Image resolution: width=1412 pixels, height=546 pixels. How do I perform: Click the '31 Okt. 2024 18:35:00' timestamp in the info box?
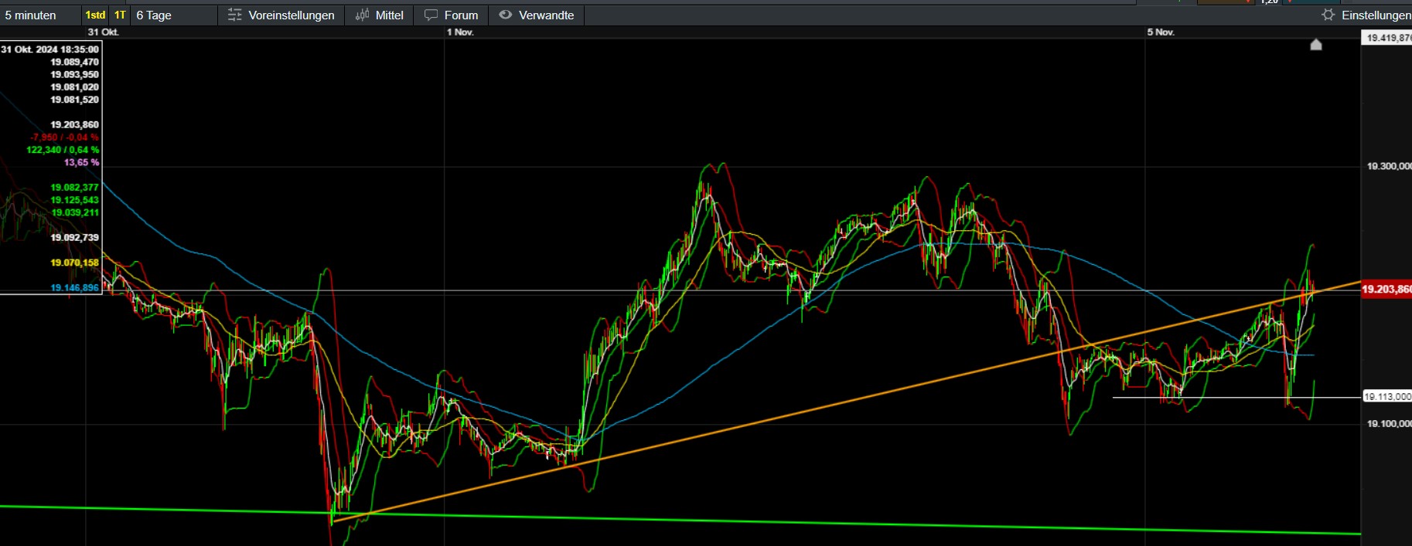tap(50, 49)
